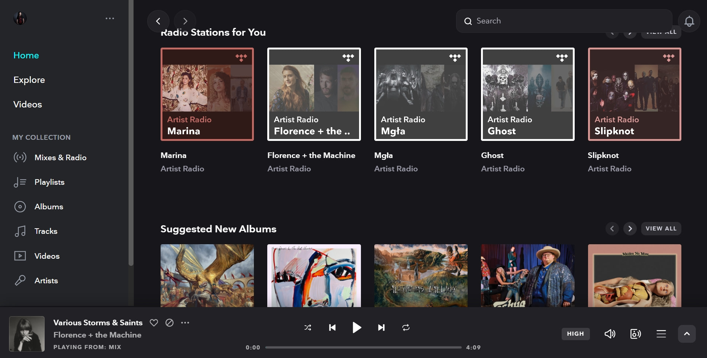This screenshot has height=358, width=707.
Task: Open the Florence + the Machine radio title link
Action: [x=311, y=155]
